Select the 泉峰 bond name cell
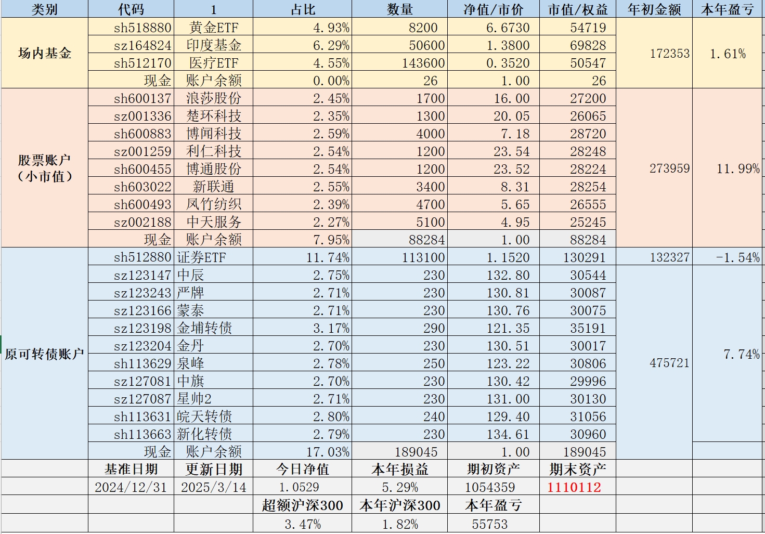Image resolution: width=765 pixels, height=534 pixels. (x=214, y=363)
